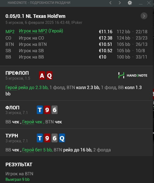Click the grey 6 flop card
Viewport: 154px width, 183px height.
(x=55, y=110)
